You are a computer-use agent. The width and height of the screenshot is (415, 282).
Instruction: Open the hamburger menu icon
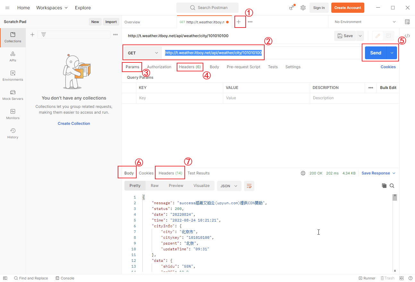point(7,8)
